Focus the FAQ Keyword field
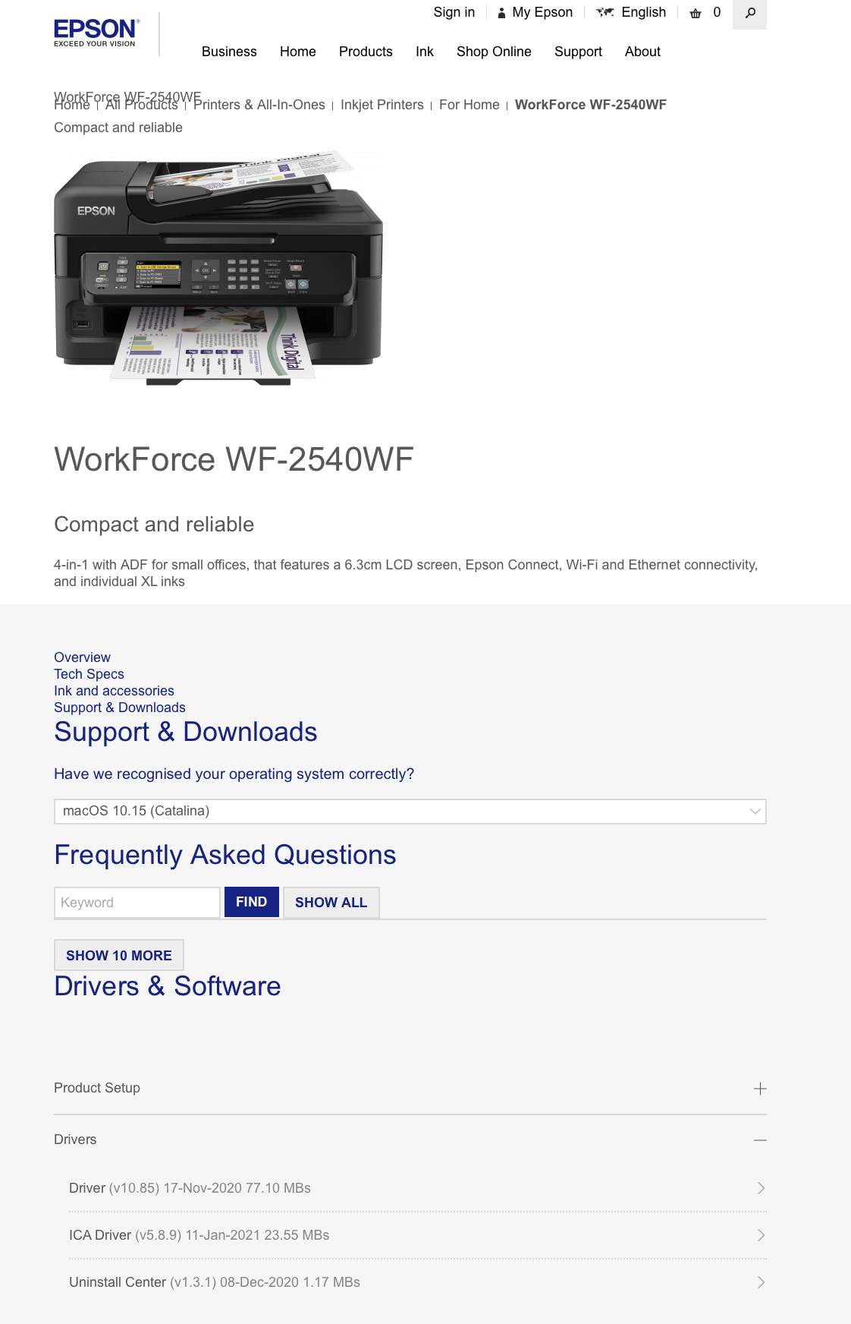The image size is (851, 1324). coord(137,903)
